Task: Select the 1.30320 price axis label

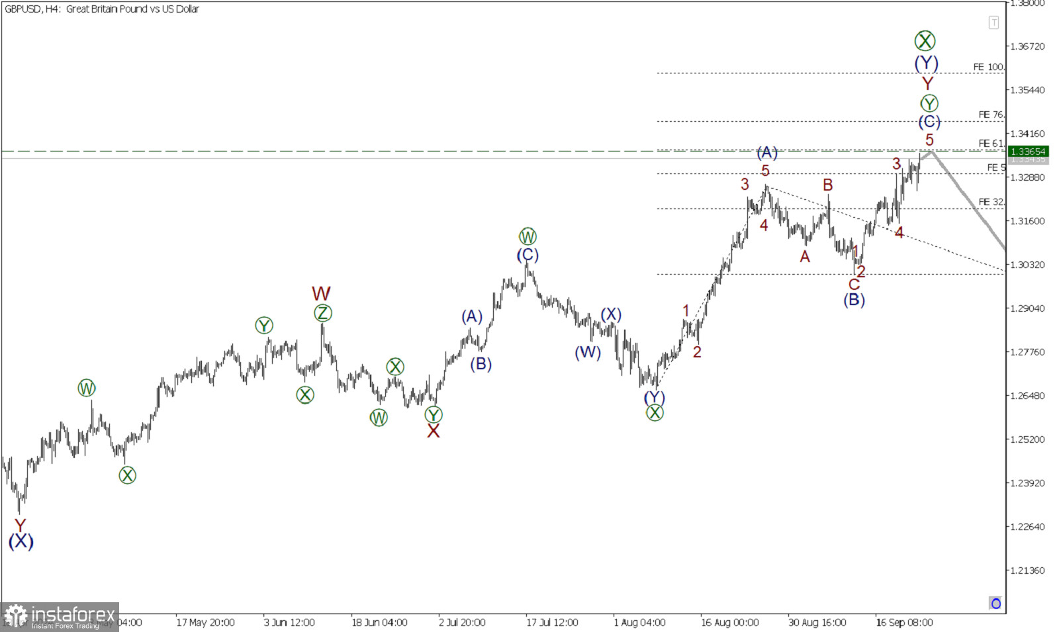Action: coord(1027,265)
